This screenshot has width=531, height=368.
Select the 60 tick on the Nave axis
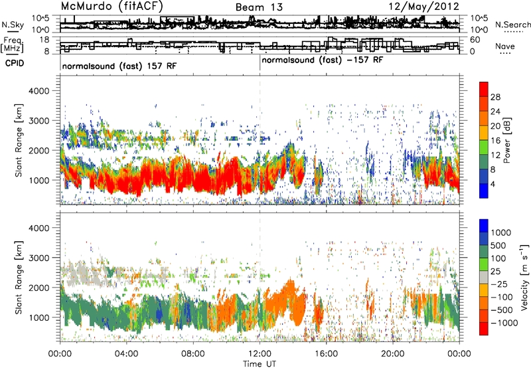[475, 40]
